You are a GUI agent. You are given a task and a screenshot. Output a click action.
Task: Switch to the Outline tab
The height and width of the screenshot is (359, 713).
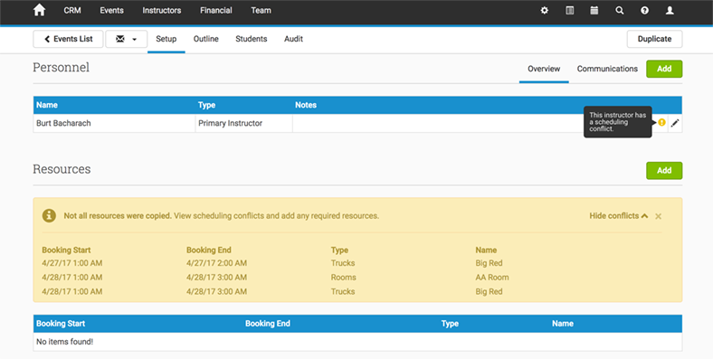(206, 39)
